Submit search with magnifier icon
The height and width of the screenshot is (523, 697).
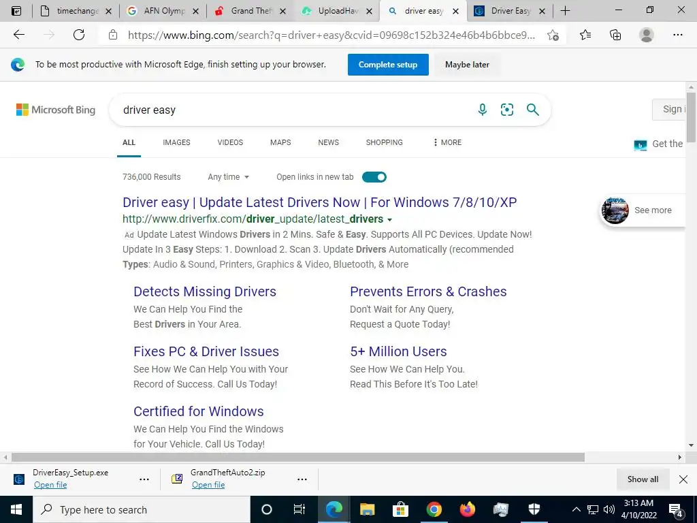point(532,110)
